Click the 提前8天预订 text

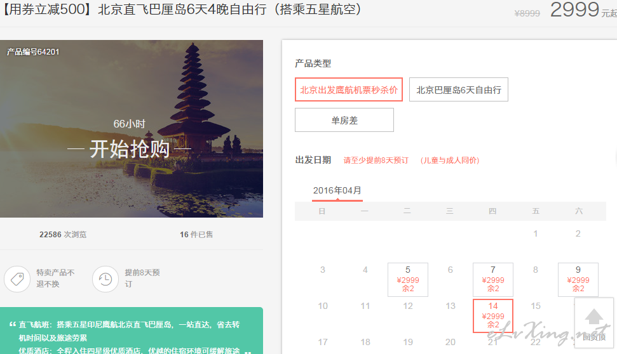coord(142,278)
